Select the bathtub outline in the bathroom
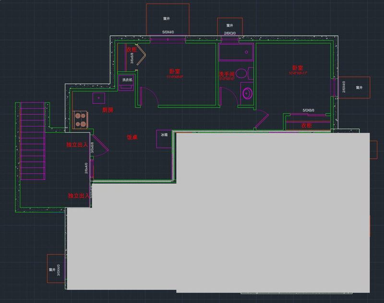Viewport: 384px width, 303px height. [236, 52]
